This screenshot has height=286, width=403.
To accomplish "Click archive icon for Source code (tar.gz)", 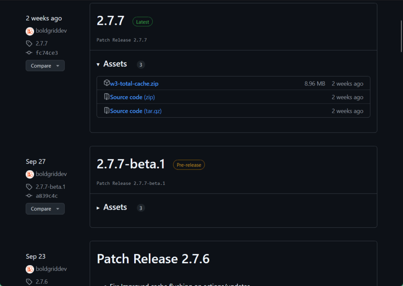I will point(107,111).
